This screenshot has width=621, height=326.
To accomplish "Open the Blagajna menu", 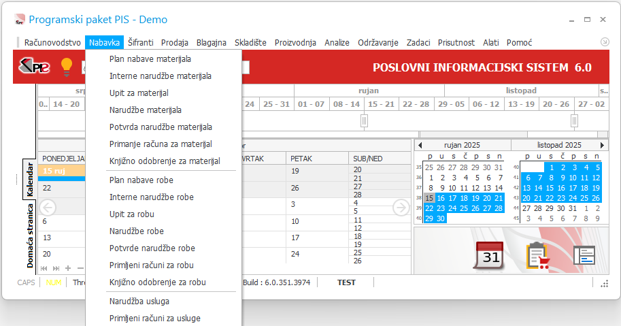I will pyautogui.click(x=212, y=42).
